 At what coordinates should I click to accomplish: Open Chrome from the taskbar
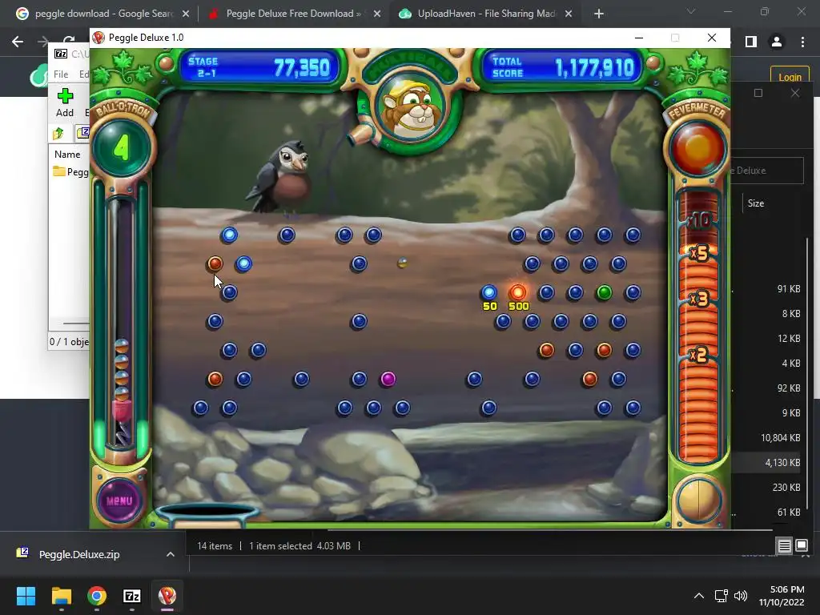[97, 596]
